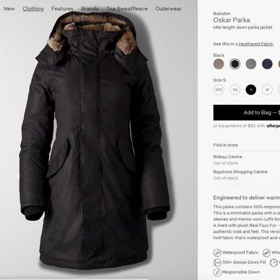
Task: Open the Outerwear menu item
Action: point(168,9)
